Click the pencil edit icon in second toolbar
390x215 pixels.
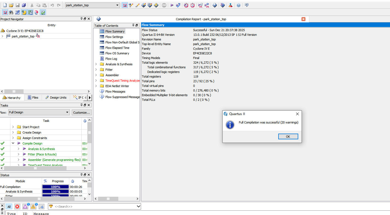coord(17,12)
